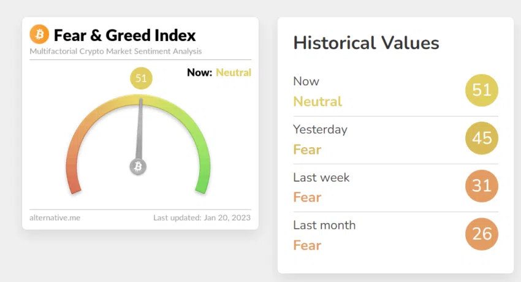Viewport: 521px width, 282px height.
Task: Click the yellow 51 bubble above the gauge
Action: click(x=141, y=78)
